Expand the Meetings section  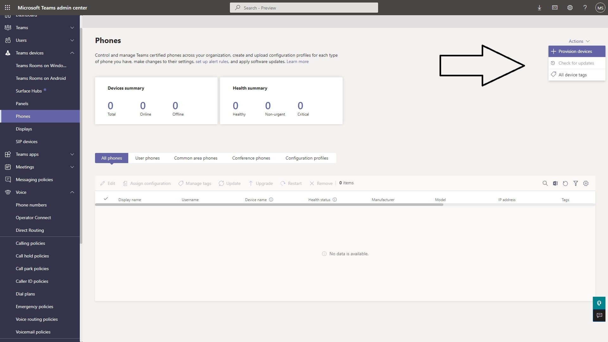(x=72, y=167)
